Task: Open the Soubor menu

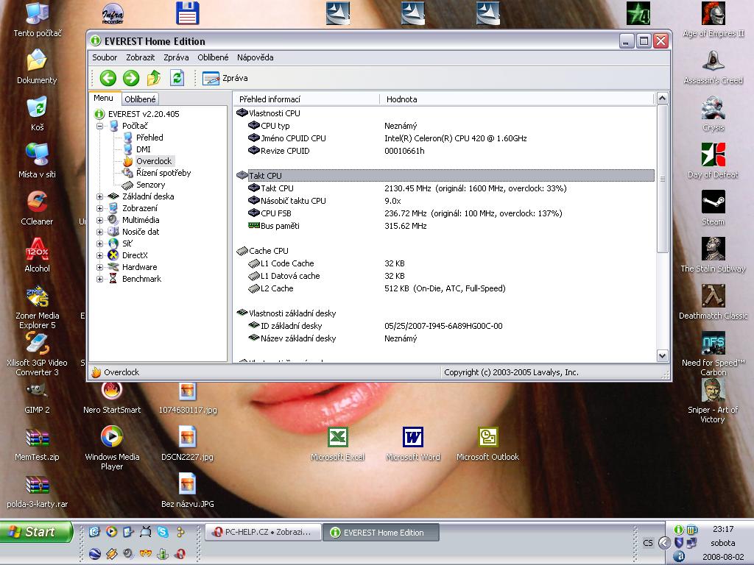Action: tap(105, 57)
